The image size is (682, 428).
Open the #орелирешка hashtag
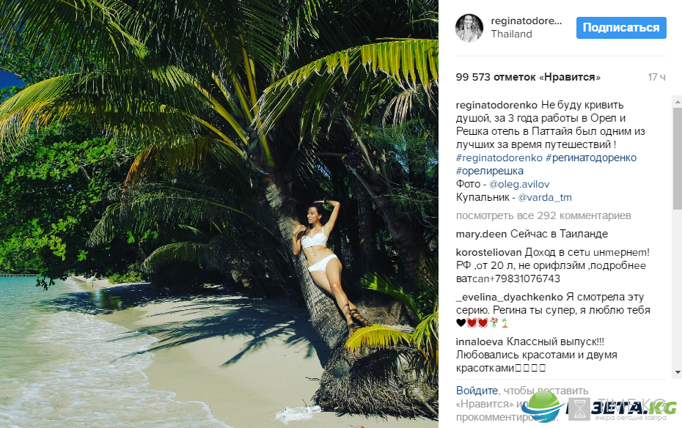click(x=490, y=171)
